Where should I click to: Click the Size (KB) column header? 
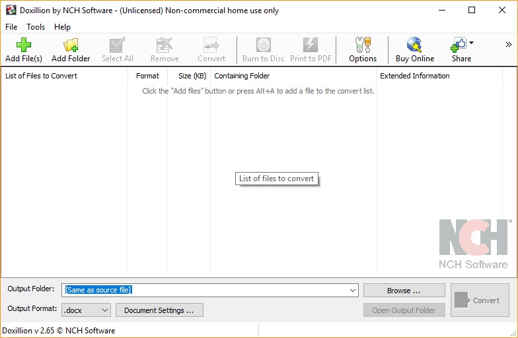189,76
